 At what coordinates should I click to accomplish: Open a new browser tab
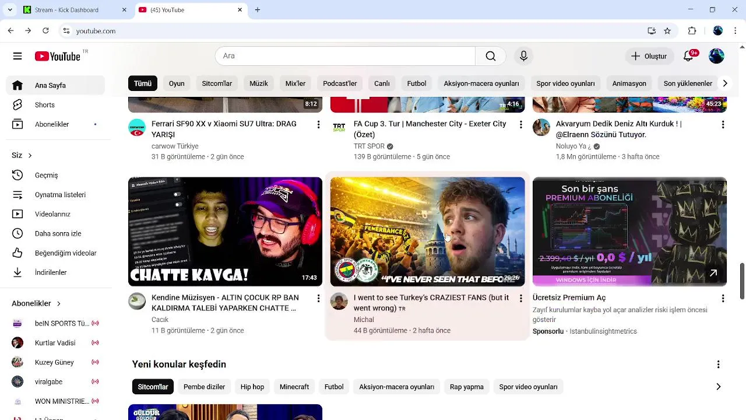tap(258, 10)
